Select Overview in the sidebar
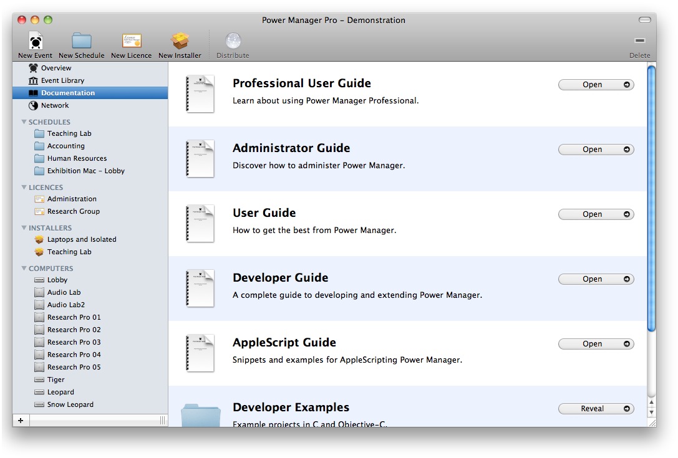This screenshot has width=678, height=458. (90, 68)
